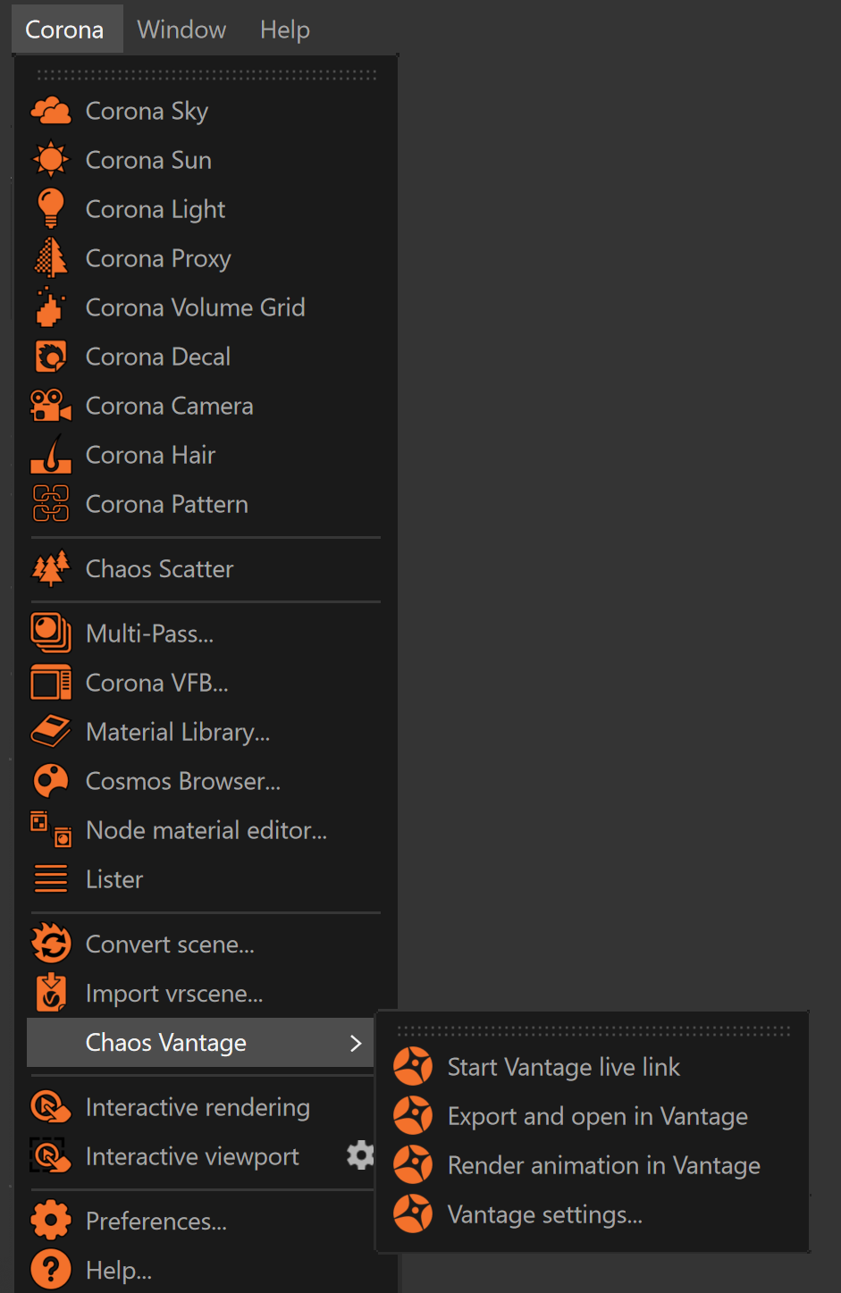The image size is (841, 1293).
Task: Click the Corona Sky cloud icon
Action: (51, 111)
